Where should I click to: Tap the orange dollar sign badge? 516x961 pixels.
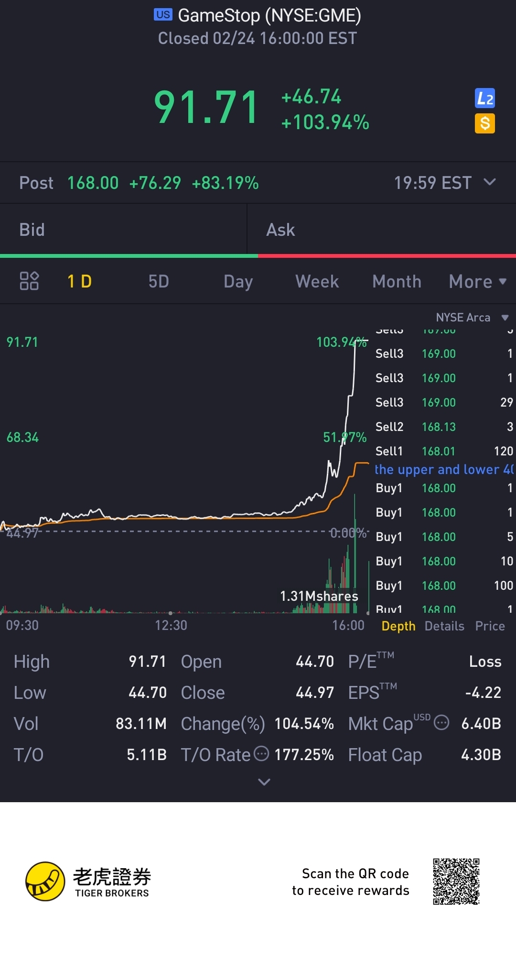point(485,123)
